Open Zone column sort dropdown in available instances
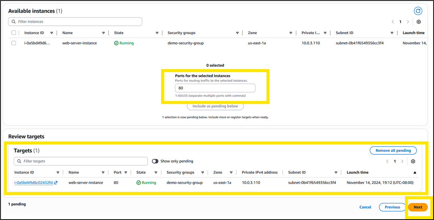This screenshot has height=220, width=434. pyautogui.click(x=291, y=33)
